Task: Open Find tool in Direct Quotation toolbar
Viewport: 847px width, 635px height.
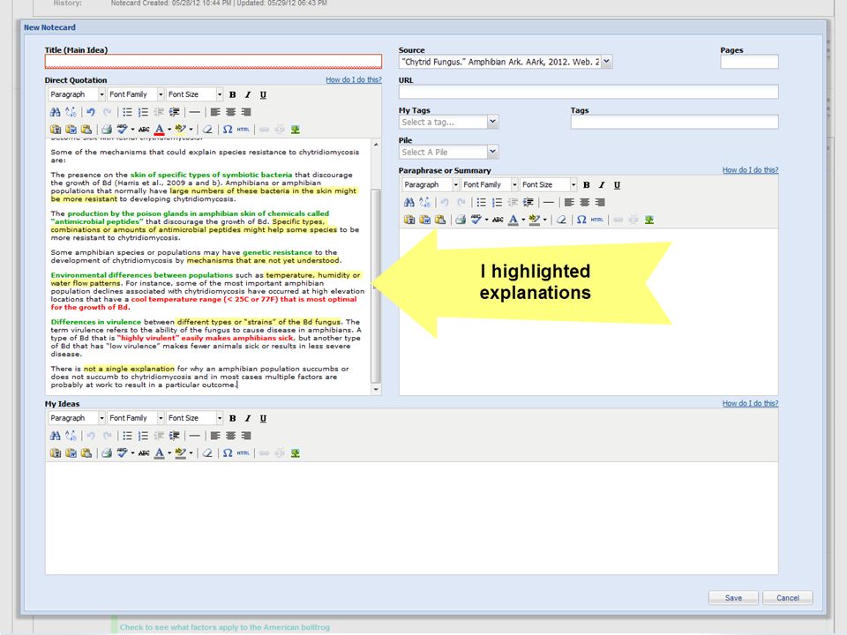Action: [x=55, y=112]
